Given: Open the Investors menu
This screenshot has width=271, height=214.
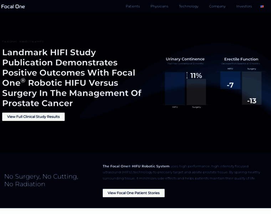Looking at the screenshot, I should [x=244, y=6].
